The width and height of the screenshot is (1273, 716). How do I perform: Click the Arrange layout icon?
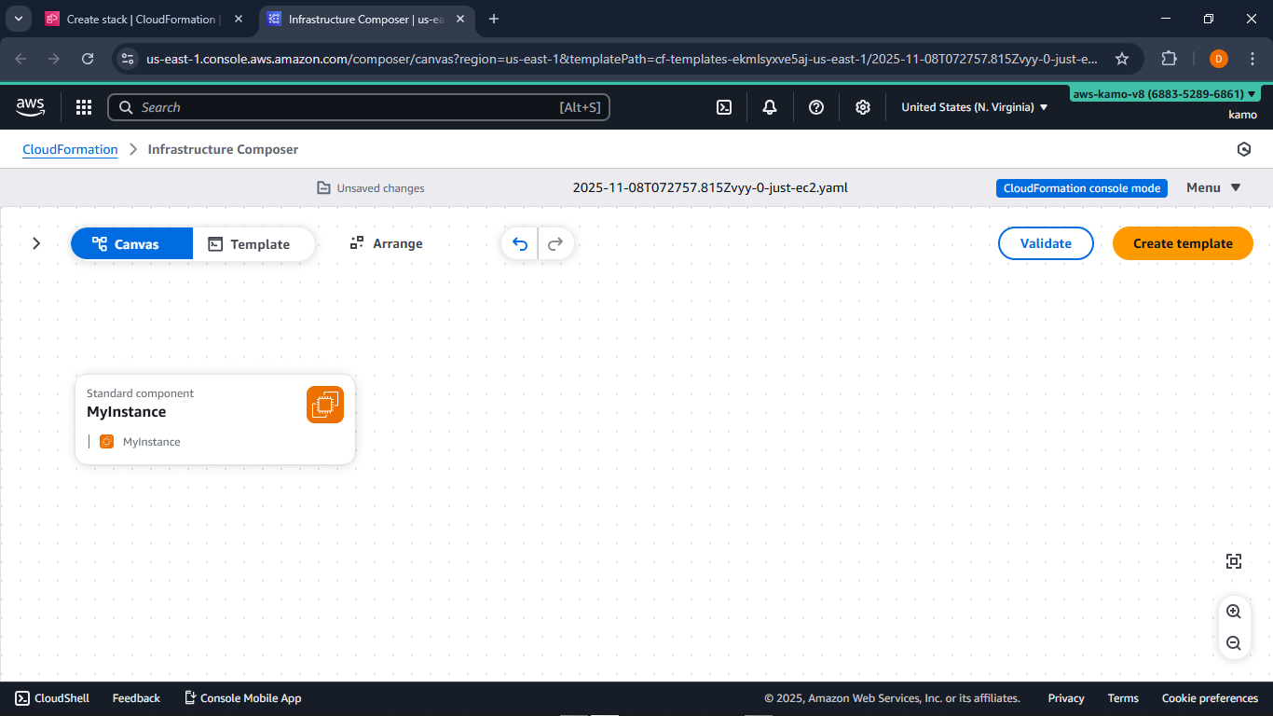click(x=357, y=242)
